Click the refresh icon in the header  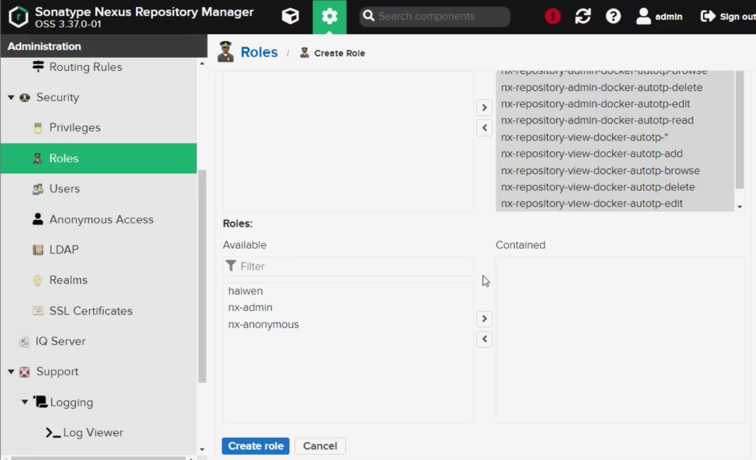583,16
